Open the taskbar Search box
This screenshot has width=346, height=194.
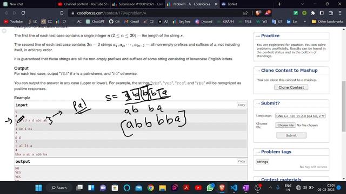[59, 188]
